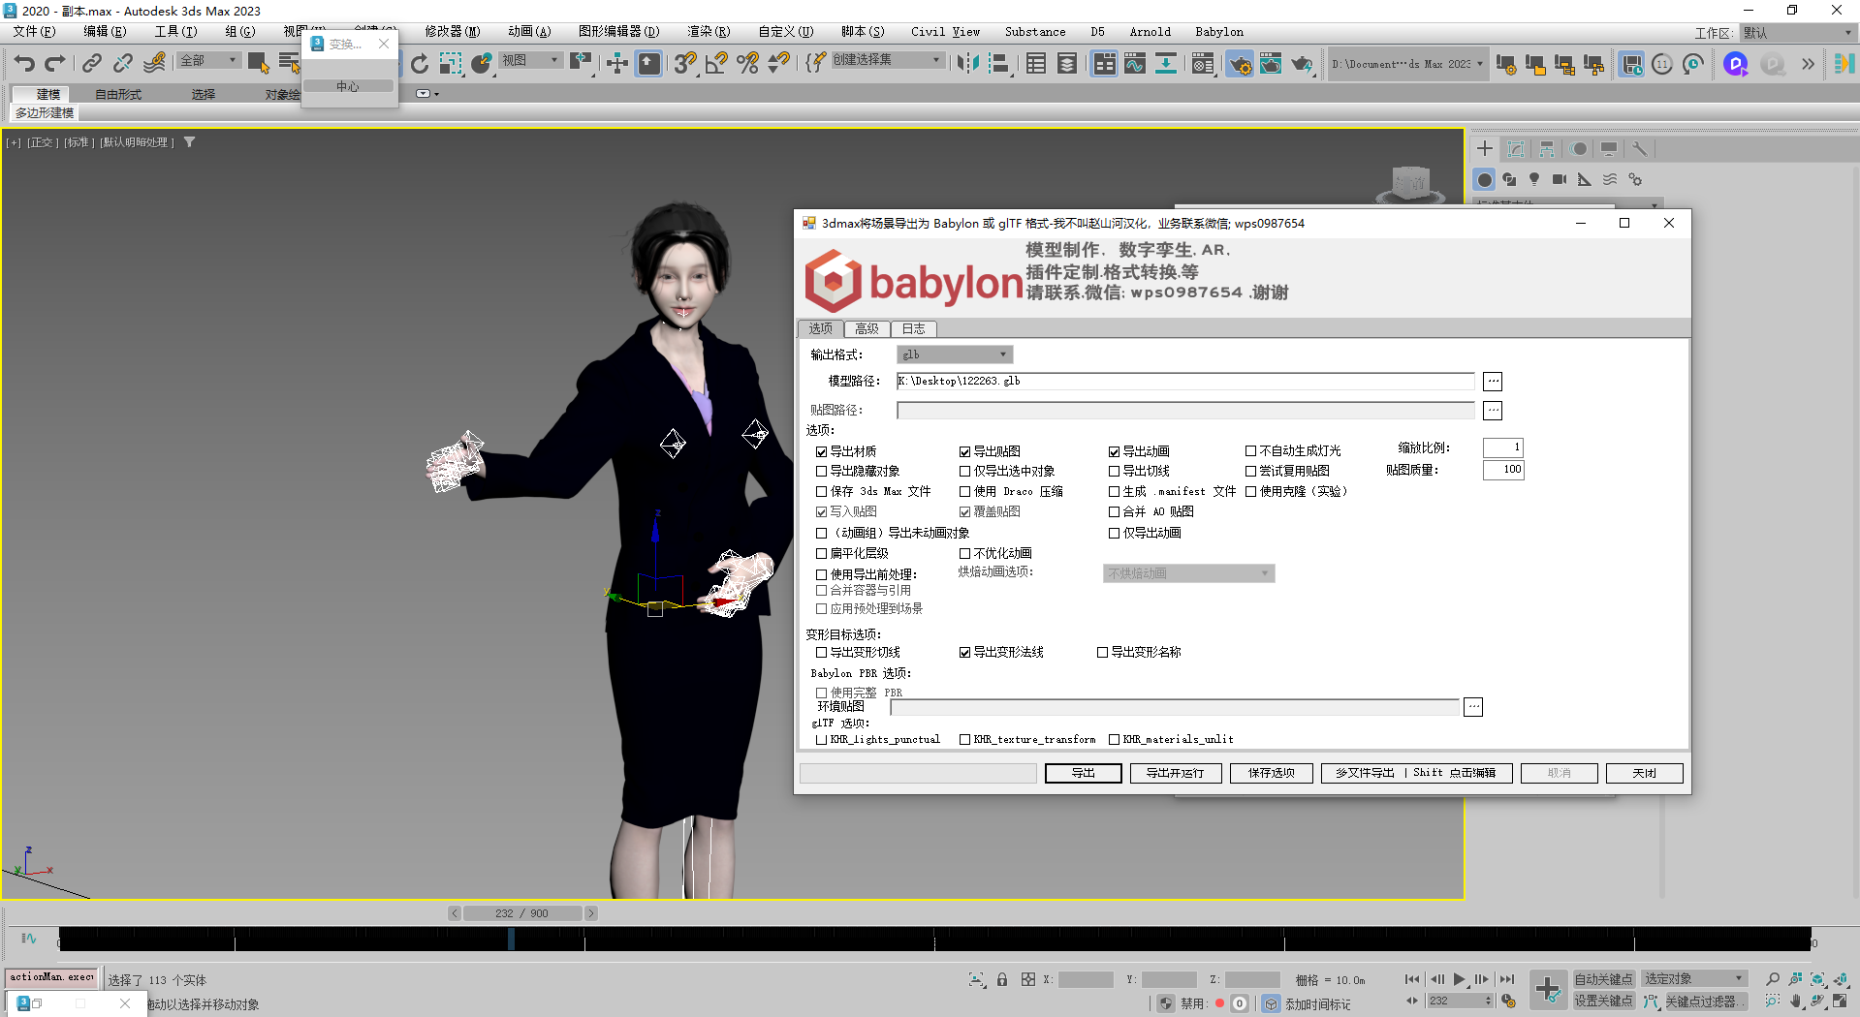The image size is (1860, 1017).
Task: Toggle the Percent Snap tool
Action: (x=747, y=64)
